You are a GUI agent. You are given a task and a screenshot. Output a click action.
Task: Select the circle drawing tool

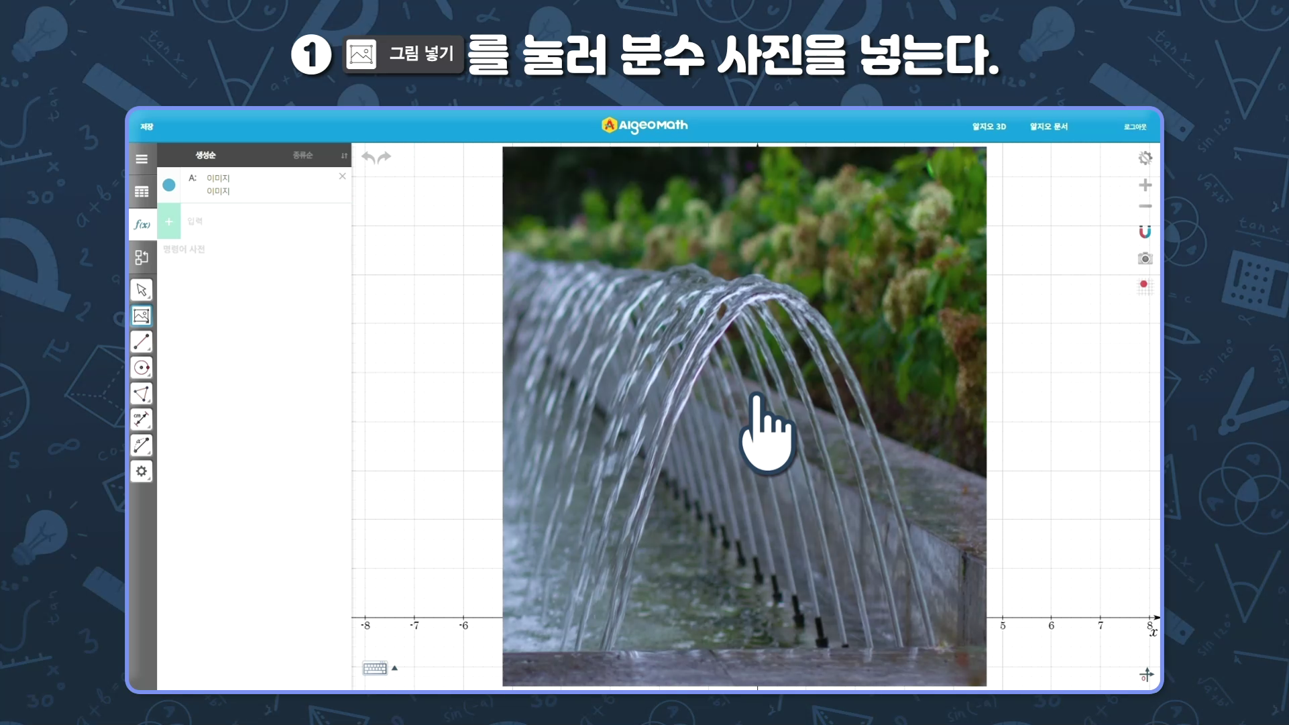tap(142, 368)
